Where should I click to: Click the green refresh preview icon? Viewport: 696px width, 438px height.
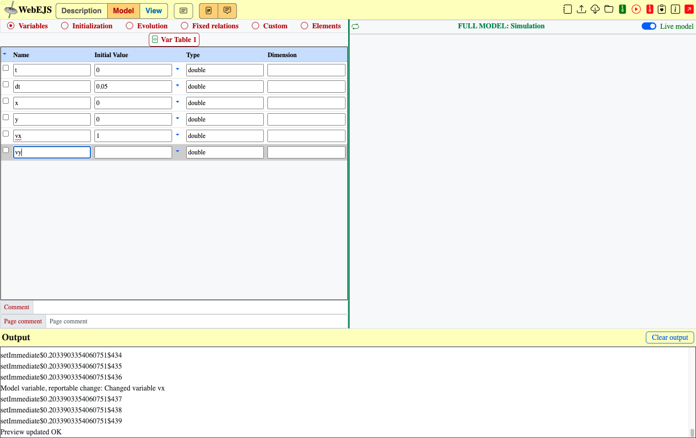point(356,26)
